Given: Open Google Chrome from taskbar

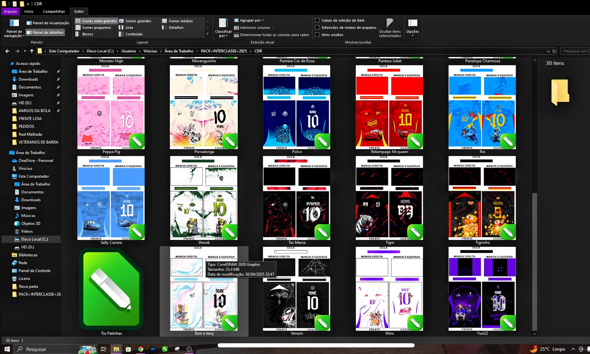Looking at the screenshot, I should [x=141, y=349].
